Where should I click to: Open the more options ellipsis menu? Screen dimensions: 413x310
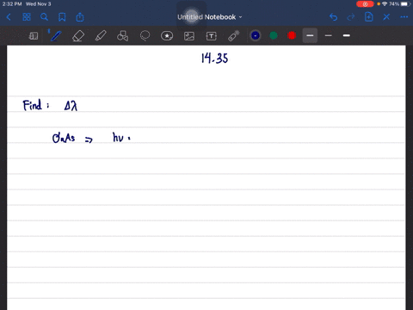click(404, 17)
